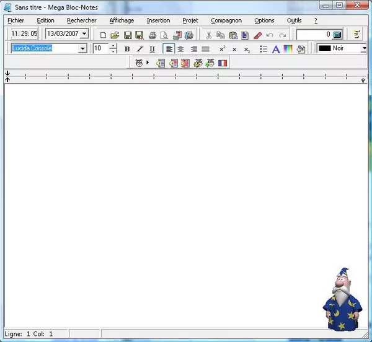Open the Rechercher menu
The image size is (372, 342).
pos(82,20)
